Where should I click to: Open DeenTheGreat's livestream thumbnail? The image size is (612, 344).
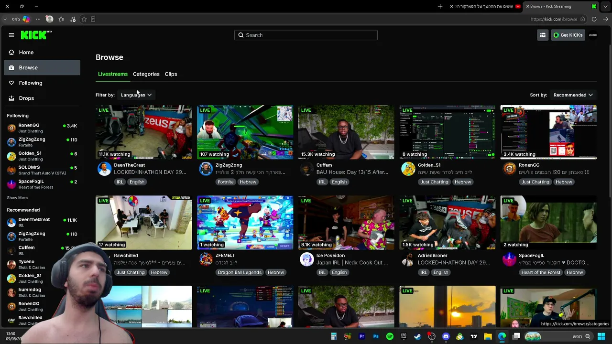[x=143, y=132]
